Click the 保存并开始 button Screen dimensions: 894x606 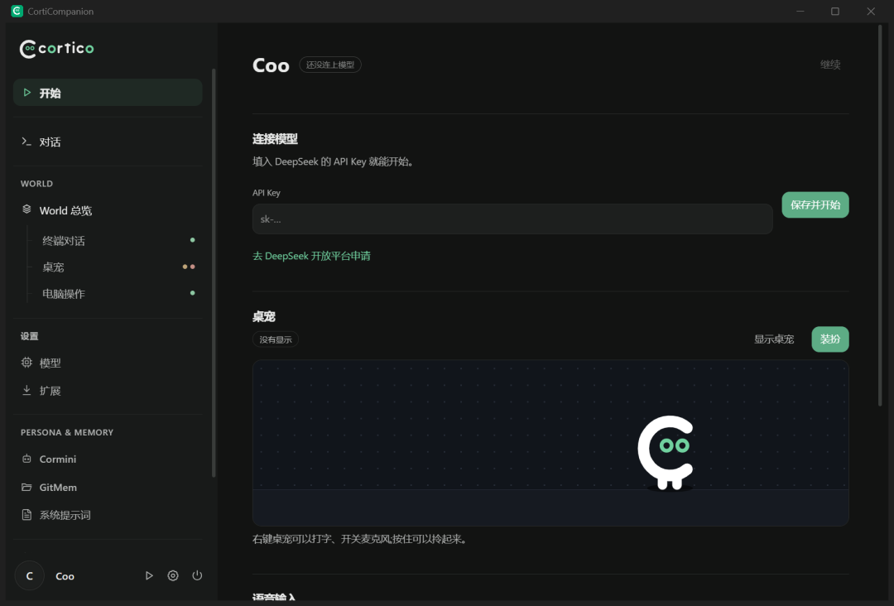coord(815,205)
